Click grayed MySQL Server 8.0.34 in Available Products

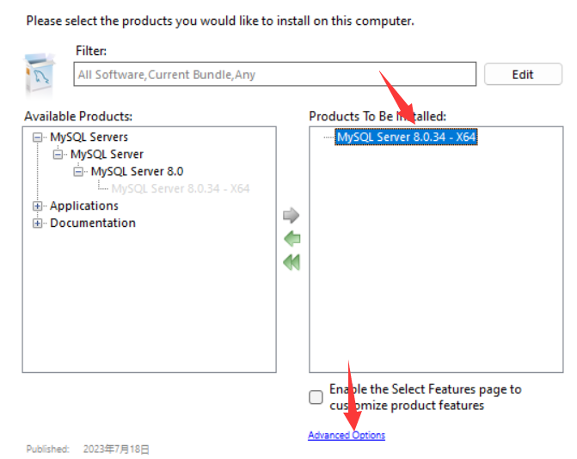pos(181,188)
